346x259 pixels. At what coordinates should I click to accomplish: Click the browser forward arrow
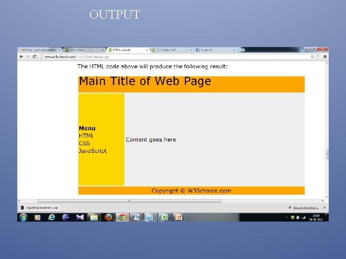[x=28, y=57]
